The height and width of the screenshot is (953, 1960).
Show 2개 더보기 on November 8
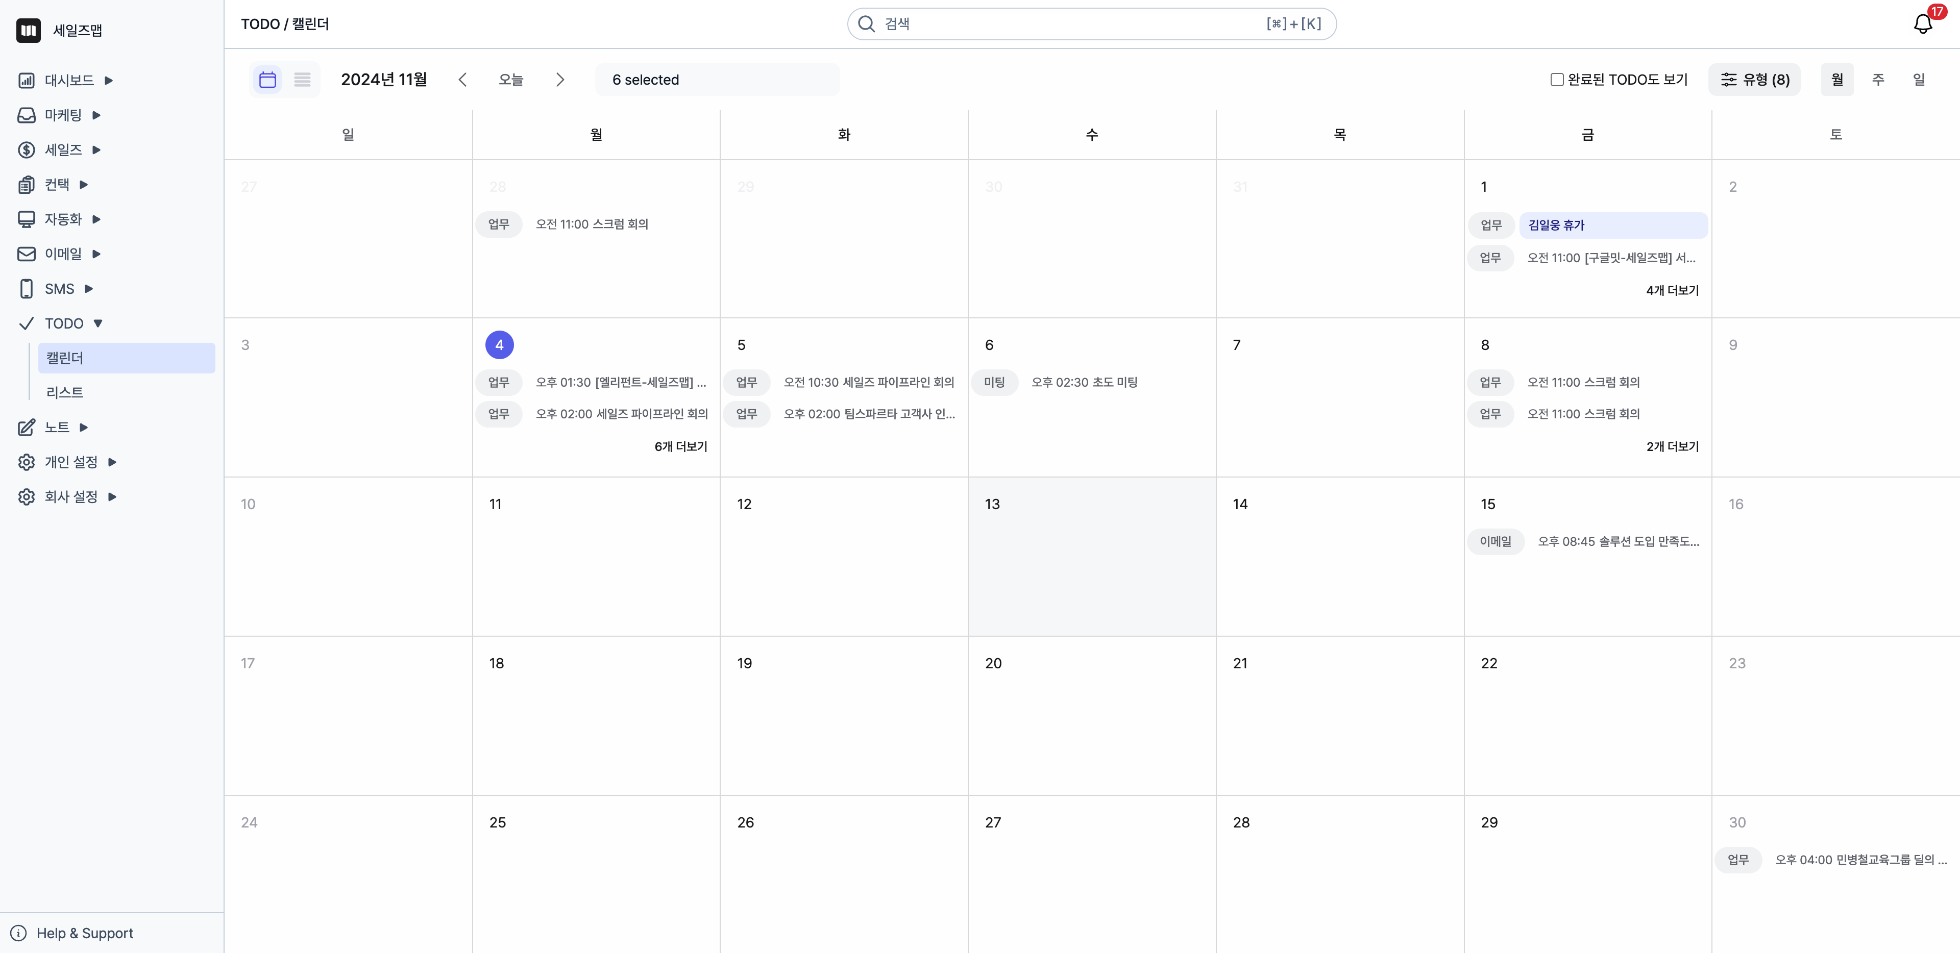(1672, 446)
